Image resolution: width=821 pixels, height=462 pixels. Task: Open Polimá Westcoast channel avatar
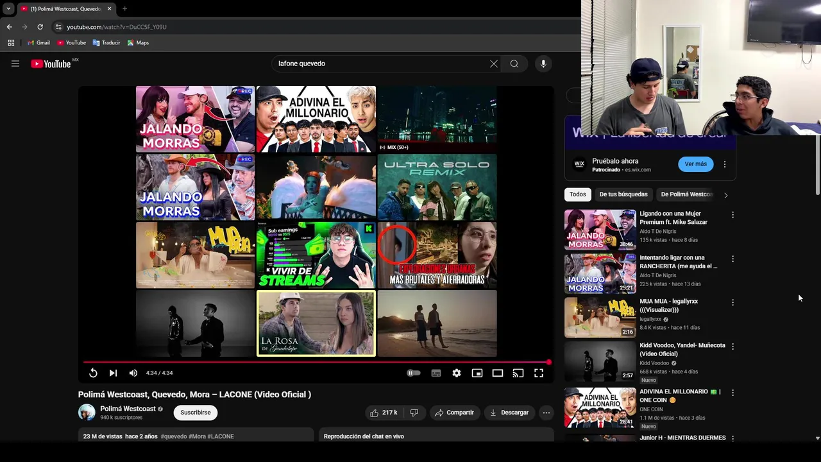(x=87, y=413)
